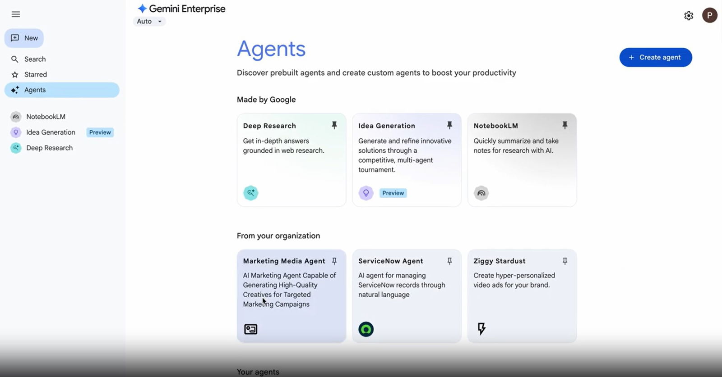Start a New chat
722x377 pixels.
point(24,38)
